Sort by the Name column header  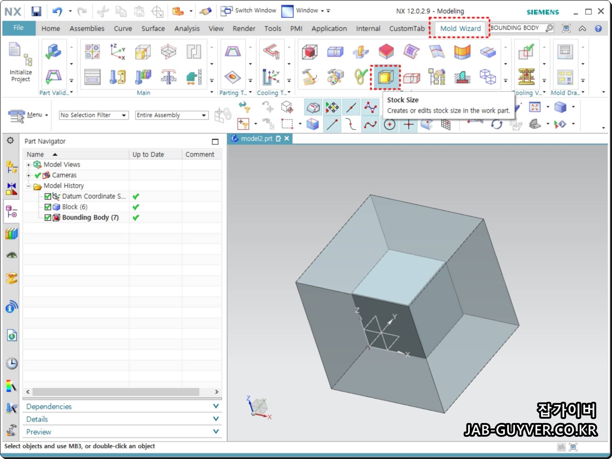coord(76,154)
